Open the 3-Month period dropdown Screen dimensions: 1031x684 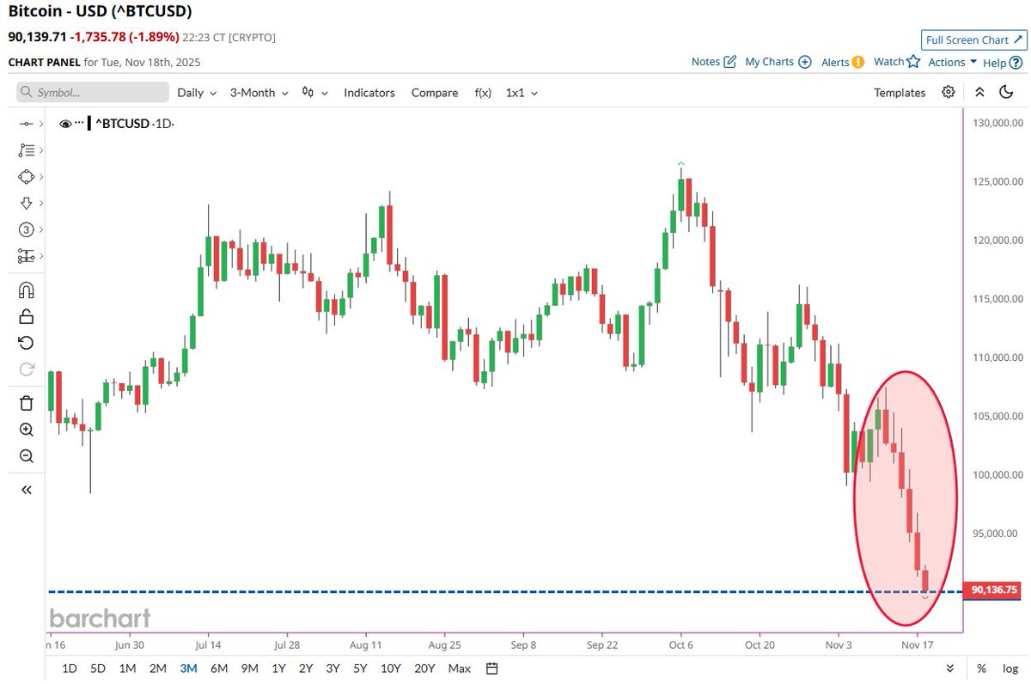pos(259,92)
